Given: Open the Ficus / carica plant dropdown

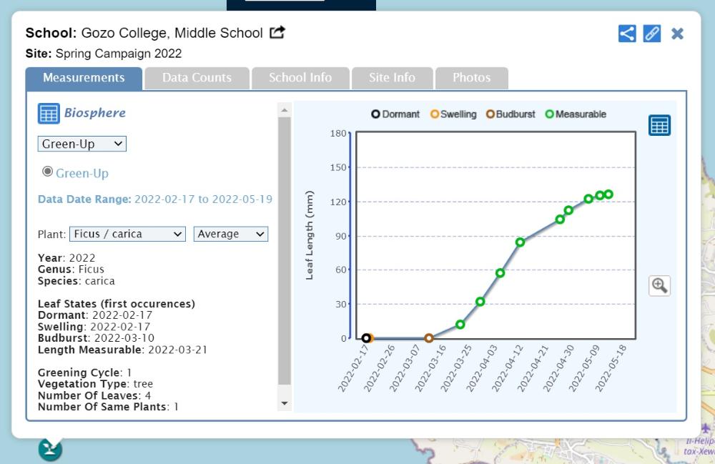Looking at the screenshot, I should [127, 234].
